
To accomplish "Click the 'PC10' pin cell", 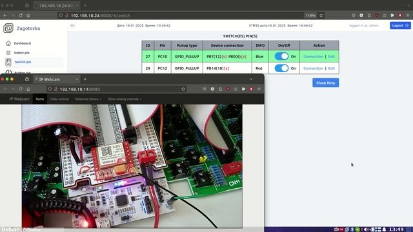I will [x=163, y=56].
